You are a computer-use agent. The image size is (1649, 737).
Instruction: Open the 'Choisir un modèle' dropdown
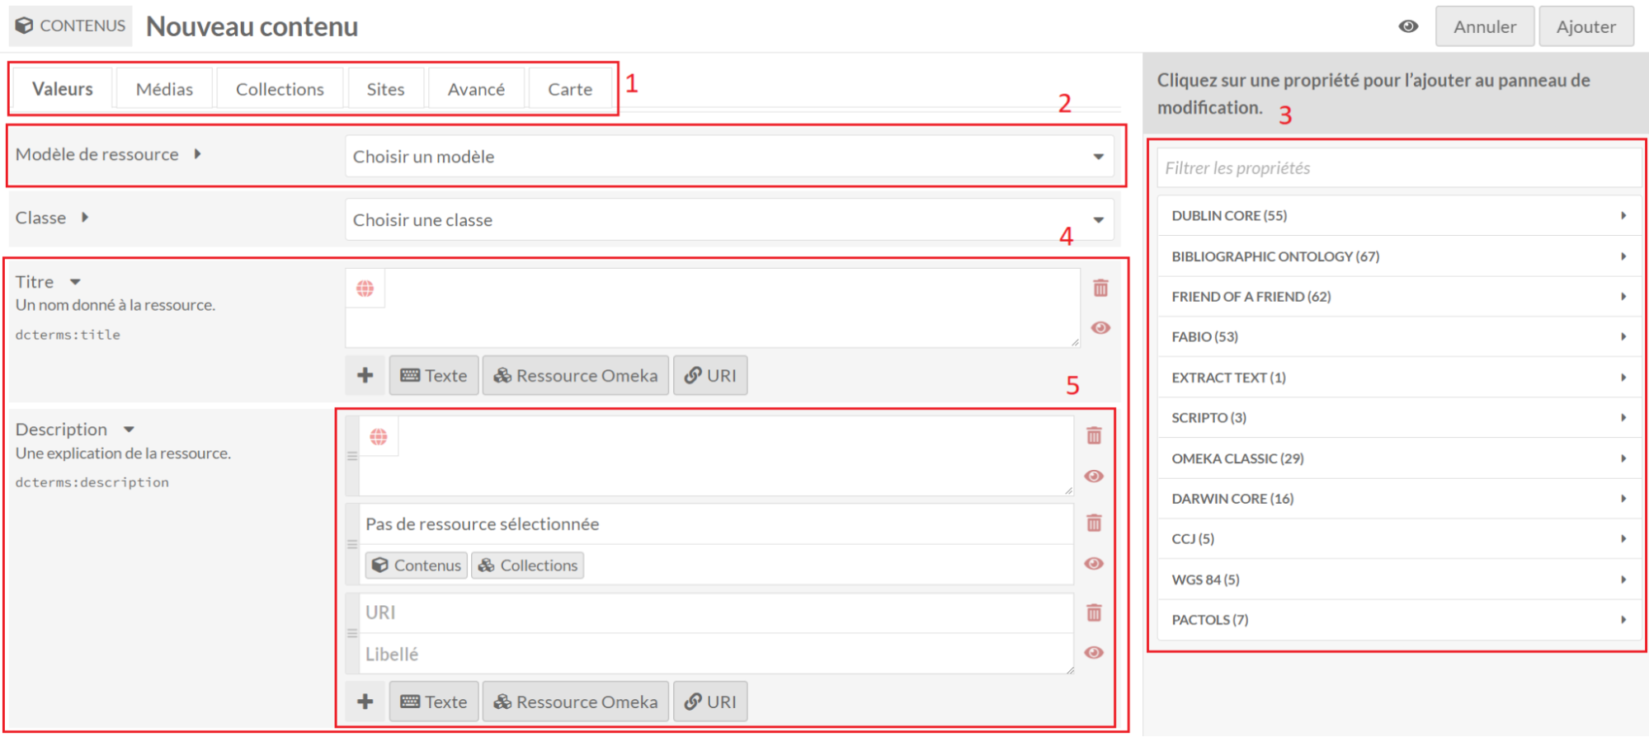728,157
